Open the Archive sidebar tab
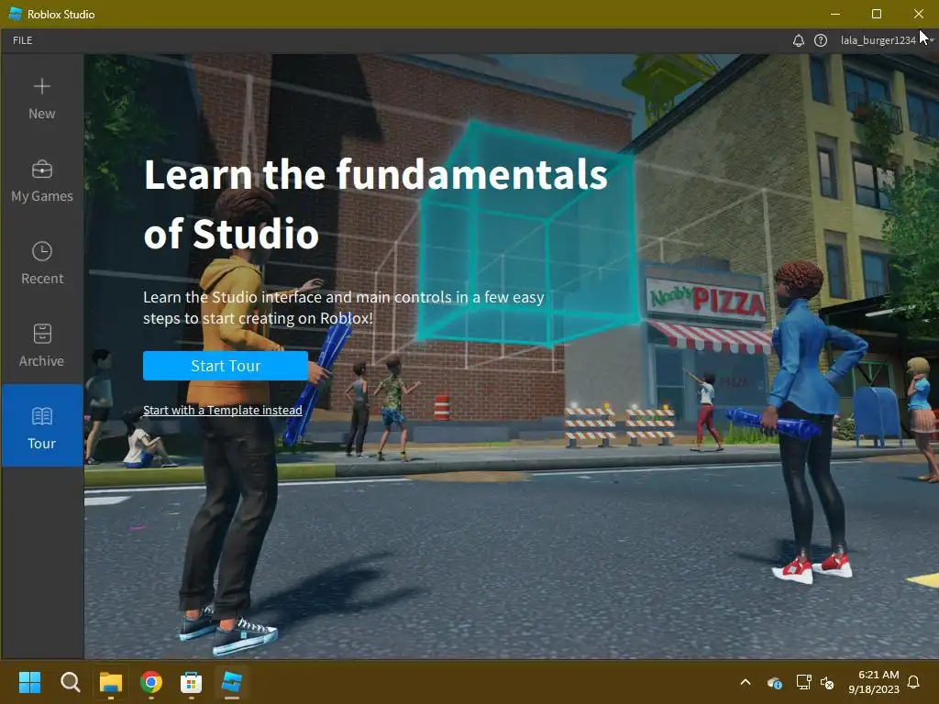 coord(42,346)
